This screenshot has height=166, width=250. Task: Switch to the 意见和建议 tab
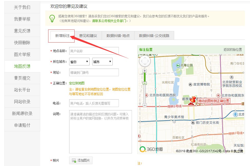click(x=89, y=35)
